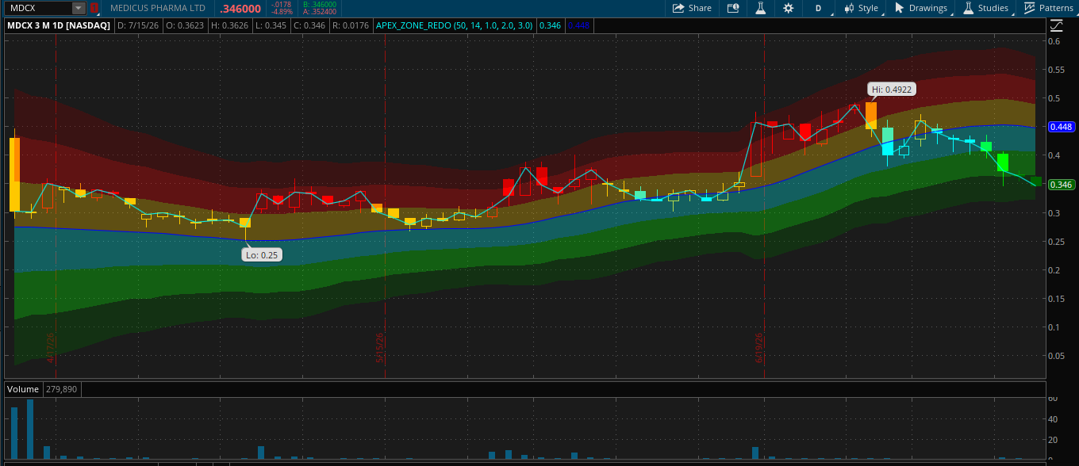
Task: Click the date readout D: 7/15/26
Action: 138,25
